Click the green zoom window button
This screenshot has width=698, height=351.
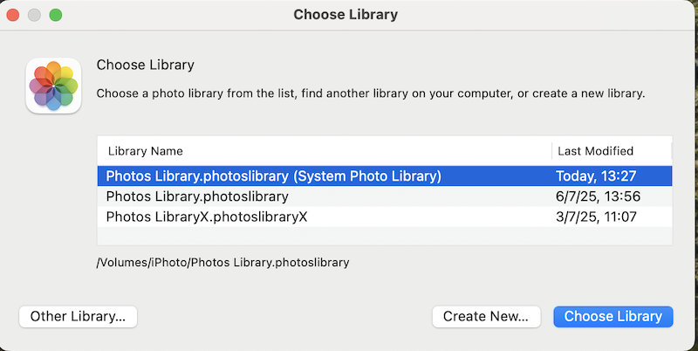click(56, 15)
